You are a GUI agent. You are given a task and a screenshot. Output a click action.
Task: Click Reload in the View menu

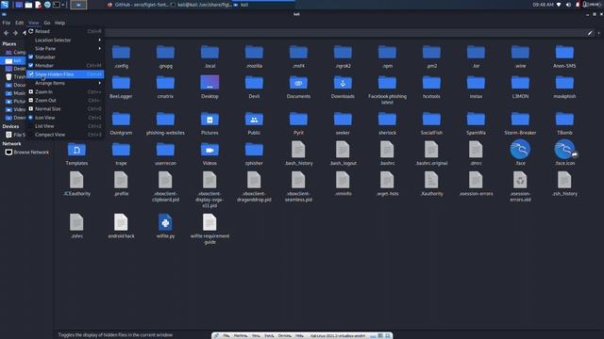[x=65, y=31]
